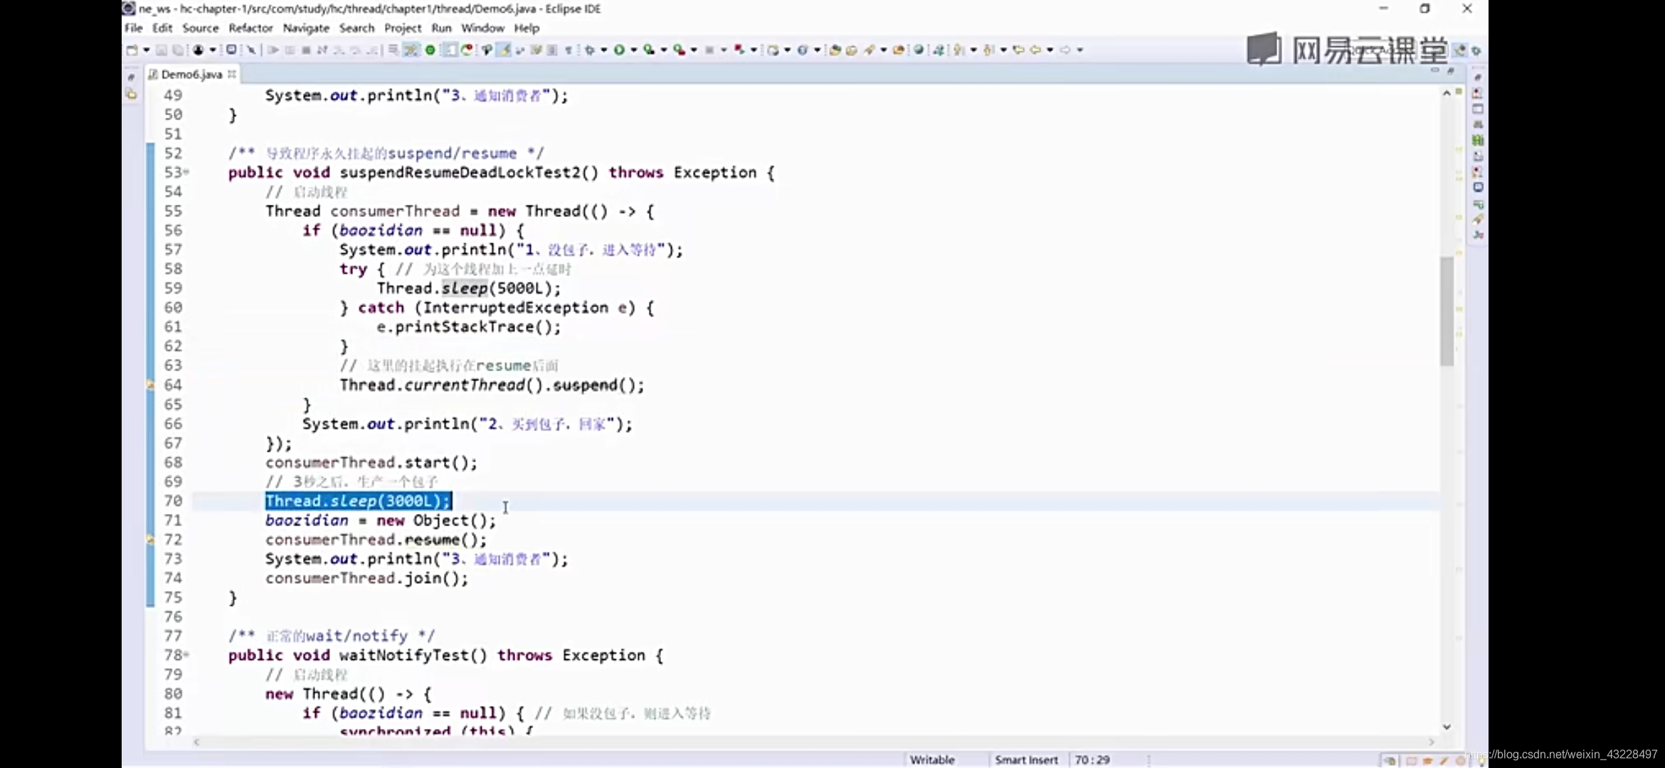Open the File menu
Image resolution: width=1665 pixels, height=768 pixels.
[133, 28]
